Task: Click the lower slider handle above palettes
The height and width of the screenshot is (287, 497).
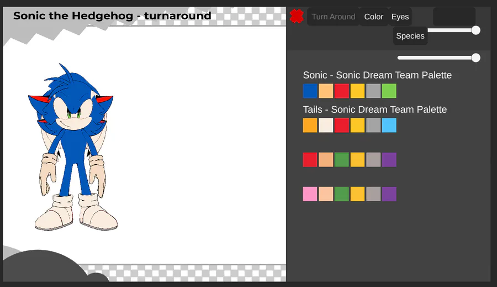Action: (475, 58)
